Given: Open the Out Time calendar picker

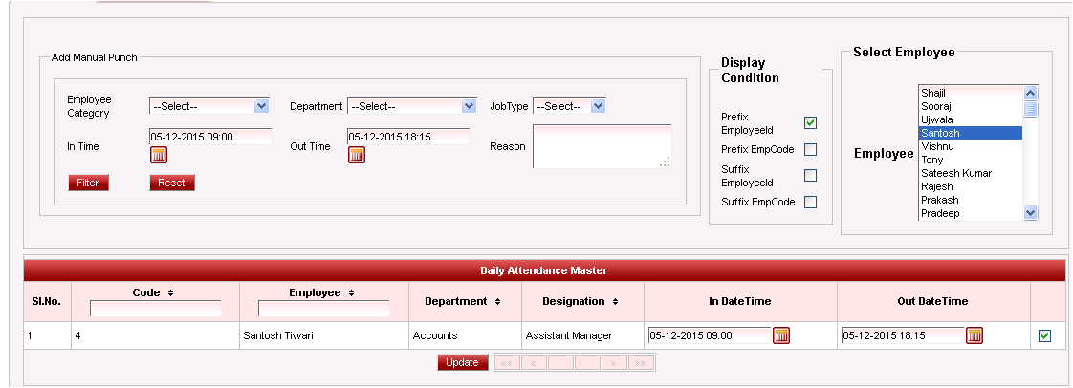Looking at the screenshot, I should [357, 155].
